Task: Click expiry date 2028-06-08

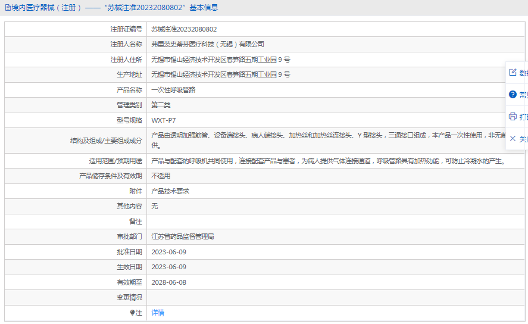Action: coord(168,282)
